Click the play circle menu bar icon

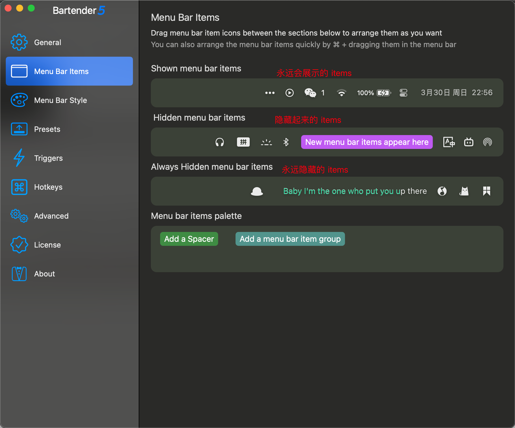point(290,93)
